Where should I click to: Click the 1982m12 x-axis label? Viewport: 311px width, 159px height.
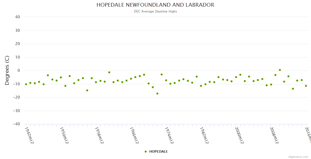coord(204,135)
